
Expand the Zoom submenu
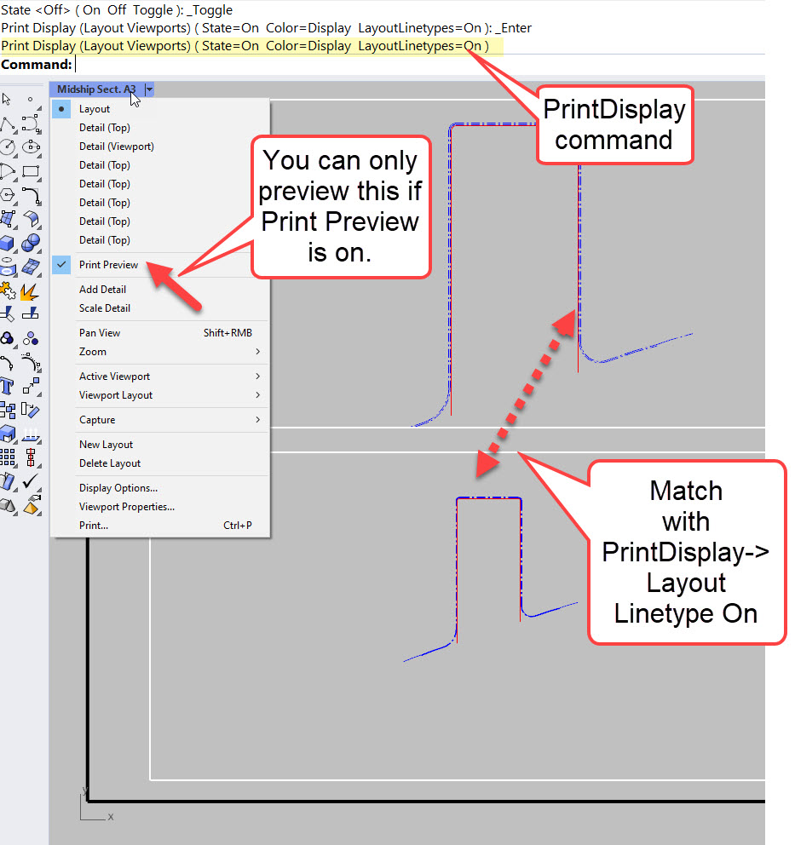coord(160,352)
